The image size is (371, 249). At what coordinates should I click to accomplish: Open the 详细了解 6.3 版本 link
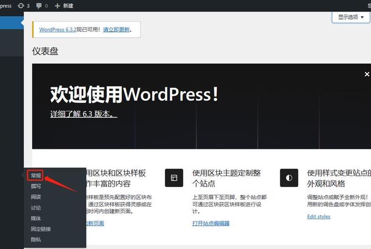tap(84, 114)
